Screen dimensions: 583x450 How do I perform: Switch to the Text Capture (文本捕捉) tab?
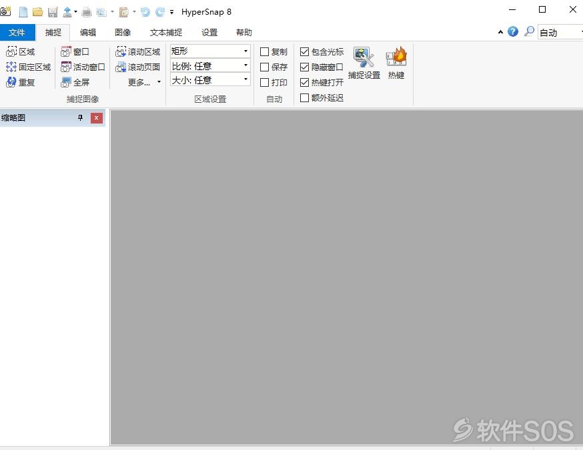tap(166, 33)
